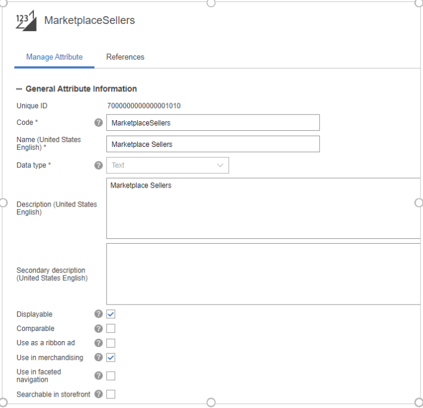Open the Data type dropdown
The height and width of the screenshot is (408, 423).
tap(167, 165)
